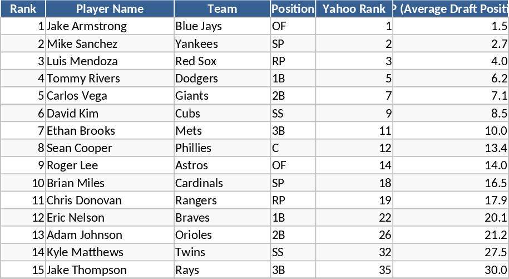Select the Chris Donovan cell
Viewport: 509px width, 279px height.
(110, 200)
